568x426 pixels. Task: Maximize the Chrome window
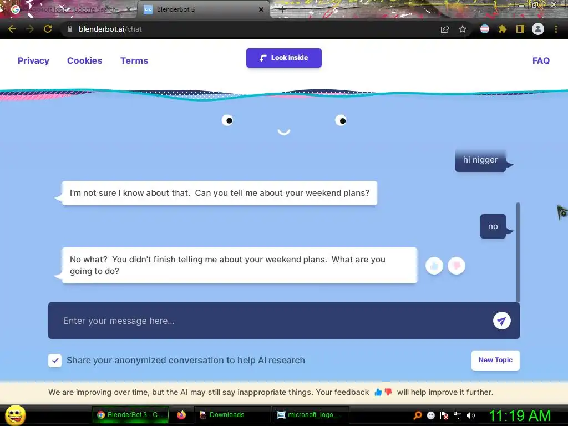point(535,4)
